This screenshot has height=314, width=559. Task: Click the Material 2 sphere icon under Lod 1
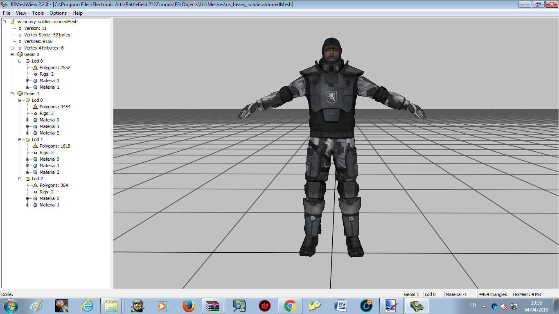pyautogui.click(x=35, y=172)
